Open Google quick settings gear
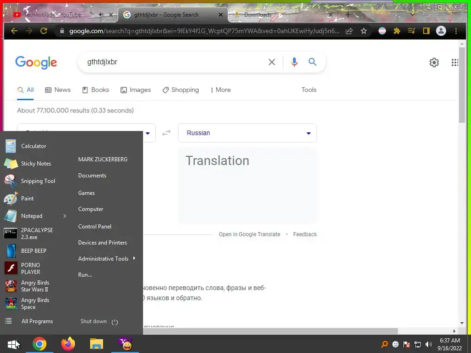The height and width of the screenshot is (353, 471). point(434,63)
